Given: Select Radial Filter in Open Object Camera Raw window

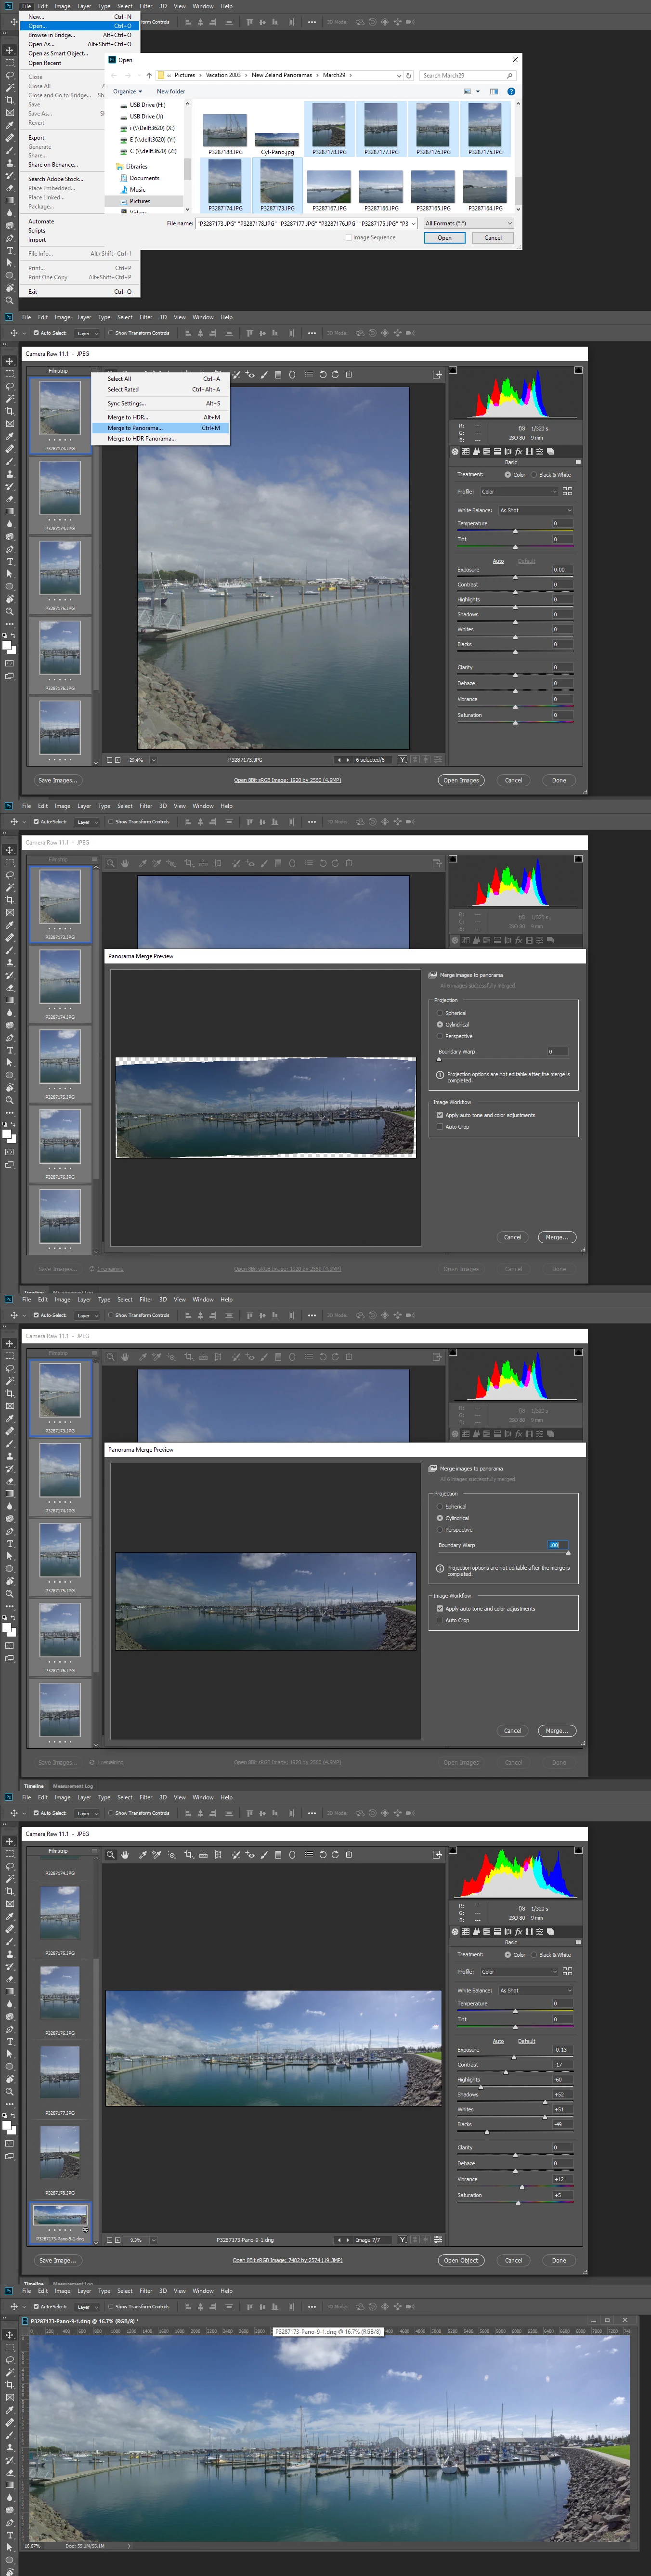Looking at the screenshot, I should click(x=292, y=1855).
